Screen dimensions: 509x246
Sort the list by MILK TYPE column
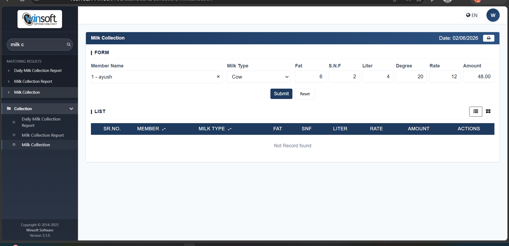tap(215, 129)
